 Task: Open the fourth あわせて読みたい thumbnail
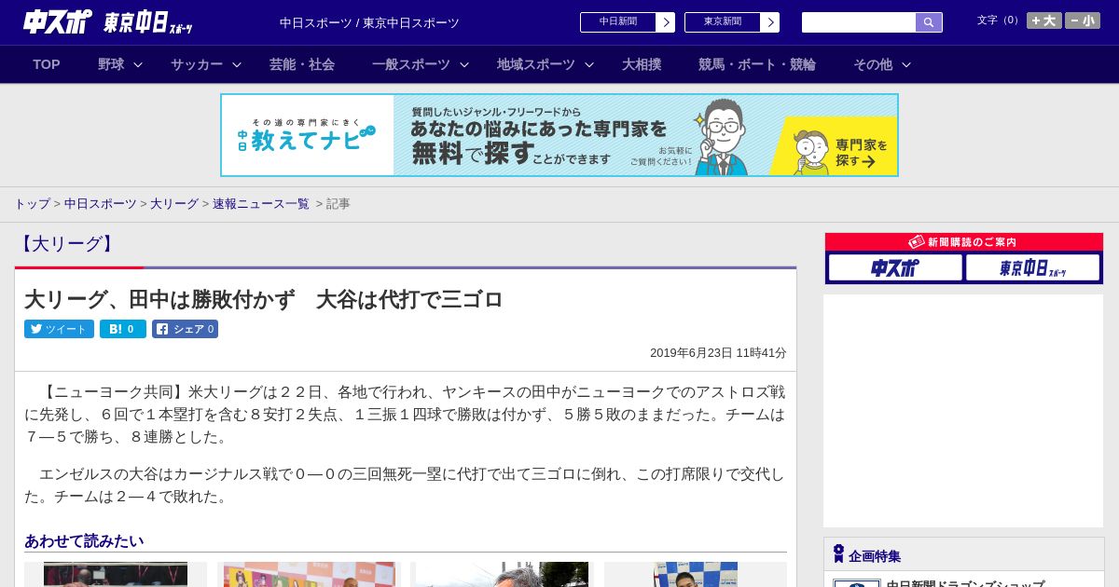point(695,574)
